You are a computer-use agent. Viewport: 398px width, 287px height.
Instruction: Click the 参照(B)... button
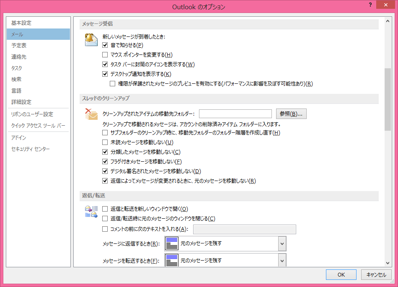click(x=291, y=114)
